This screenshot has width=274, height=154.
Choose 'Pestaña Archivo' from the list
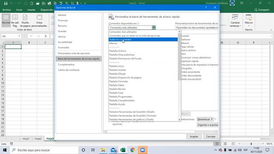[143, 51]
